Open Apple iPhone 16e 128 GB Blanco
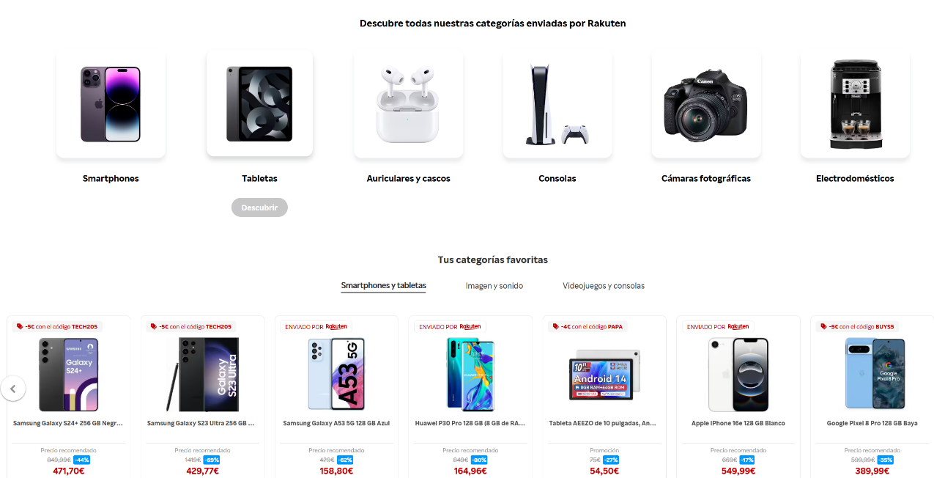This screenshot has height=478, width=934. point(738,423)
